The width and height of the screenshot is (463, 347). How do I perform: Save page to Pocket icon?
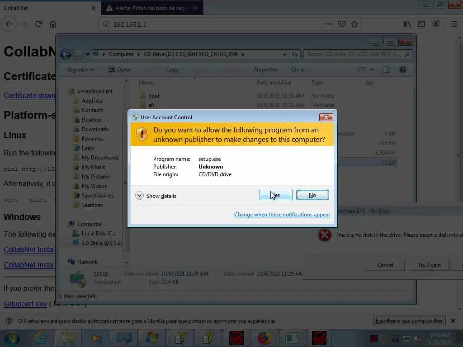(342, 24)
